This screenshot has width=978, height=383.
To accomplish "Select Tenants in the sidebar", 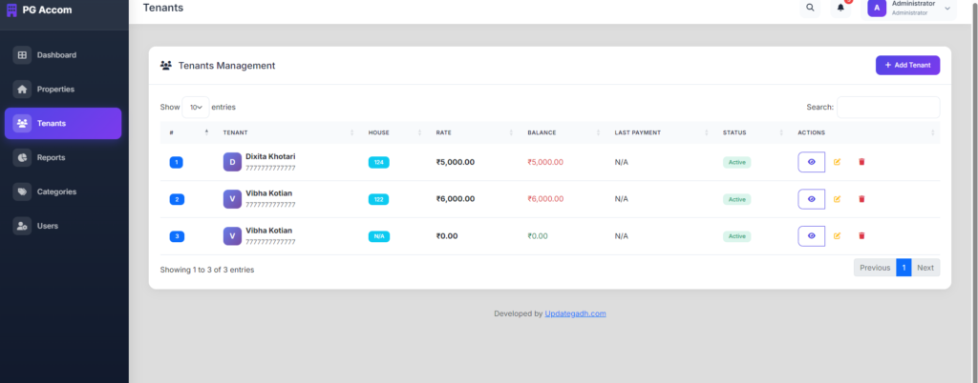I will [63, 123].
